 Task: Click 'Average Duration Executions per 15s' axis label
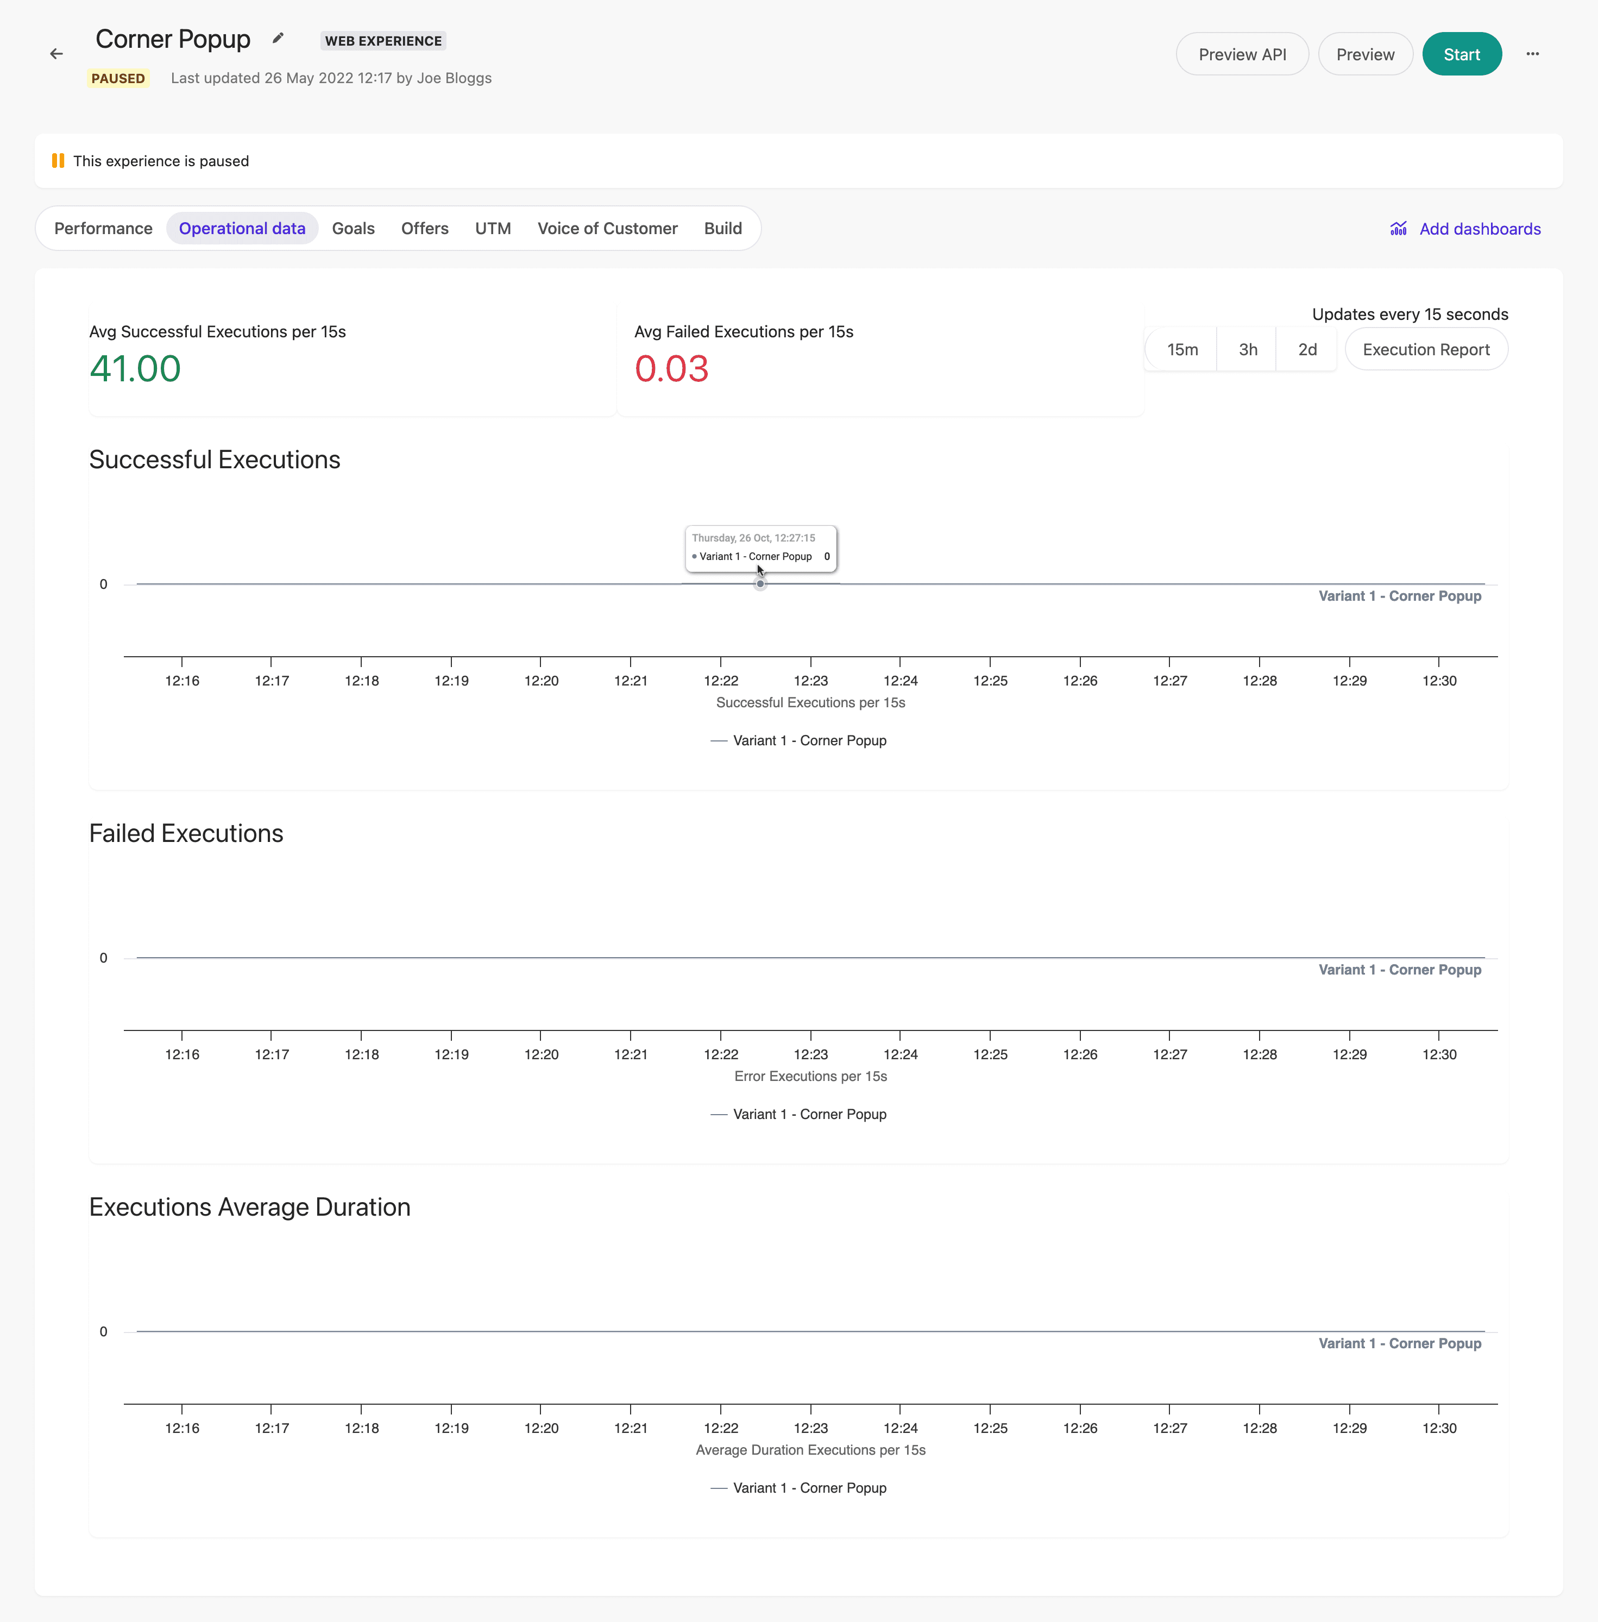(811, 1450)
